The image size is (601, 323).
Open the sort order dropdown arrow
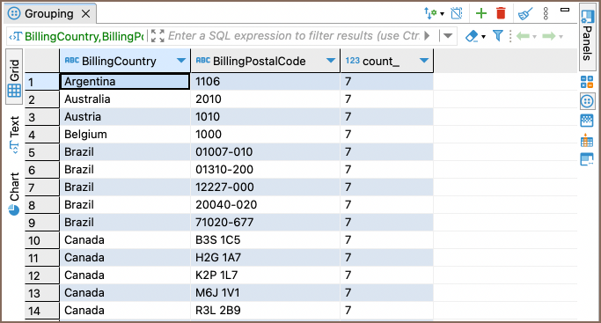443,14
